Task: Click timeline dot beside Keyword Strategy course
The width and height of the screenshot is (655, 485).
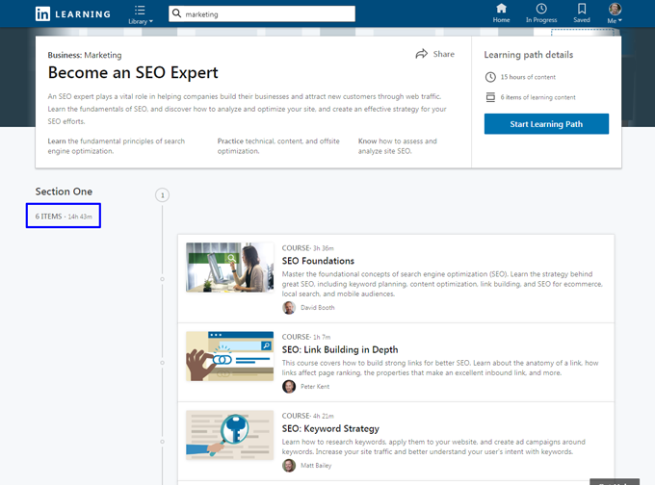Action: point(163,442)
